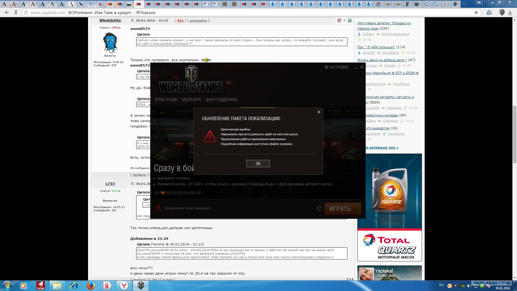Open the Yandex 'Я' taskbar icon
517x291 pixels.
[107, 286]
